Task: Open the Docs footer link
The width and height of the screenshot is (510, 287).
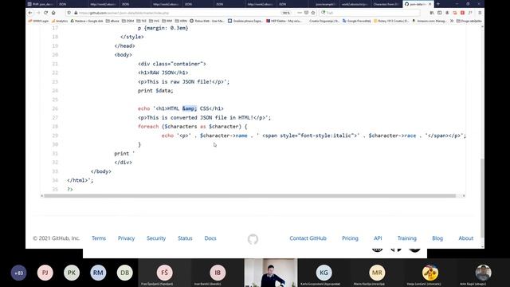Action: (x=210, y=238)
